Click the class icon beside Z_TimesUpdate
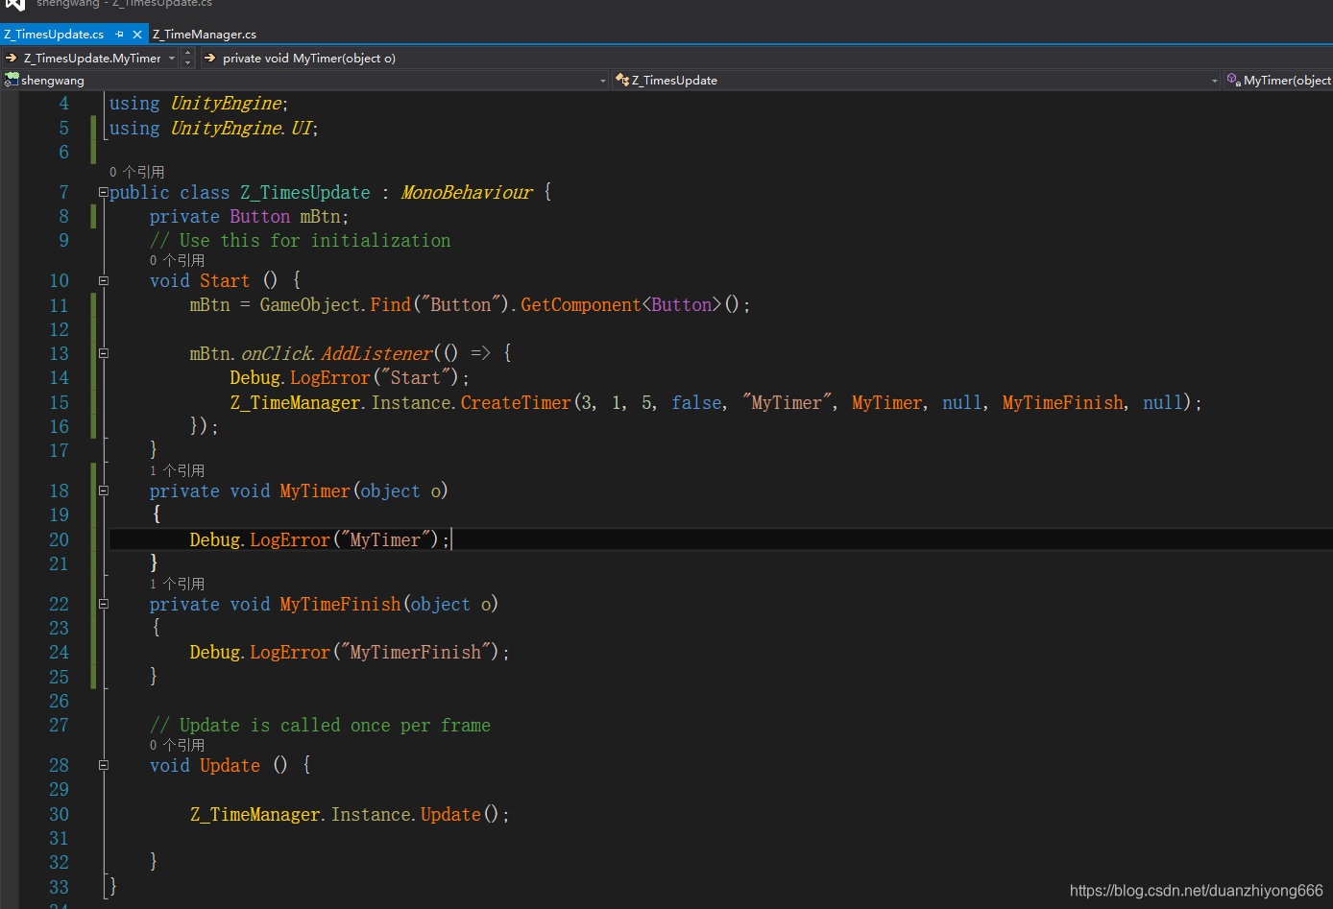Viewport: 1333px width, 909px height. click(622, 81)
